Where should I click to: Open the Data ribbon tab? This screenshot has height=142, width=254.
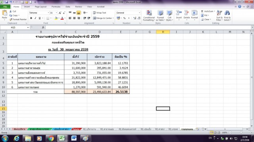[68, 7]
